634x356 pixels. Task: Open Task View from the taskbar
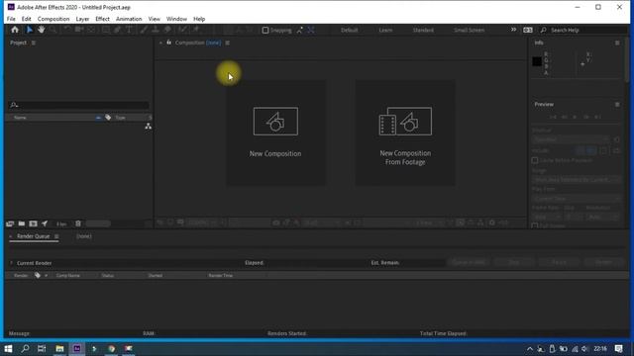point(42,348)
